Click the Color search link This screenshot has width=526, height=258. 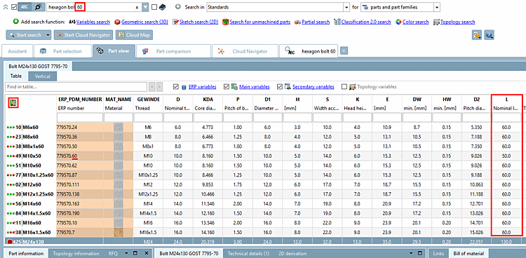(x=416, y=22)
